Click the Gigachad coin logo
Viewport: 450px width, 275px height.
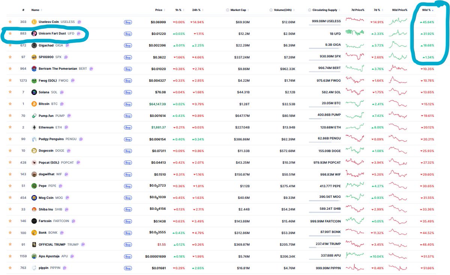click(34, 46)
